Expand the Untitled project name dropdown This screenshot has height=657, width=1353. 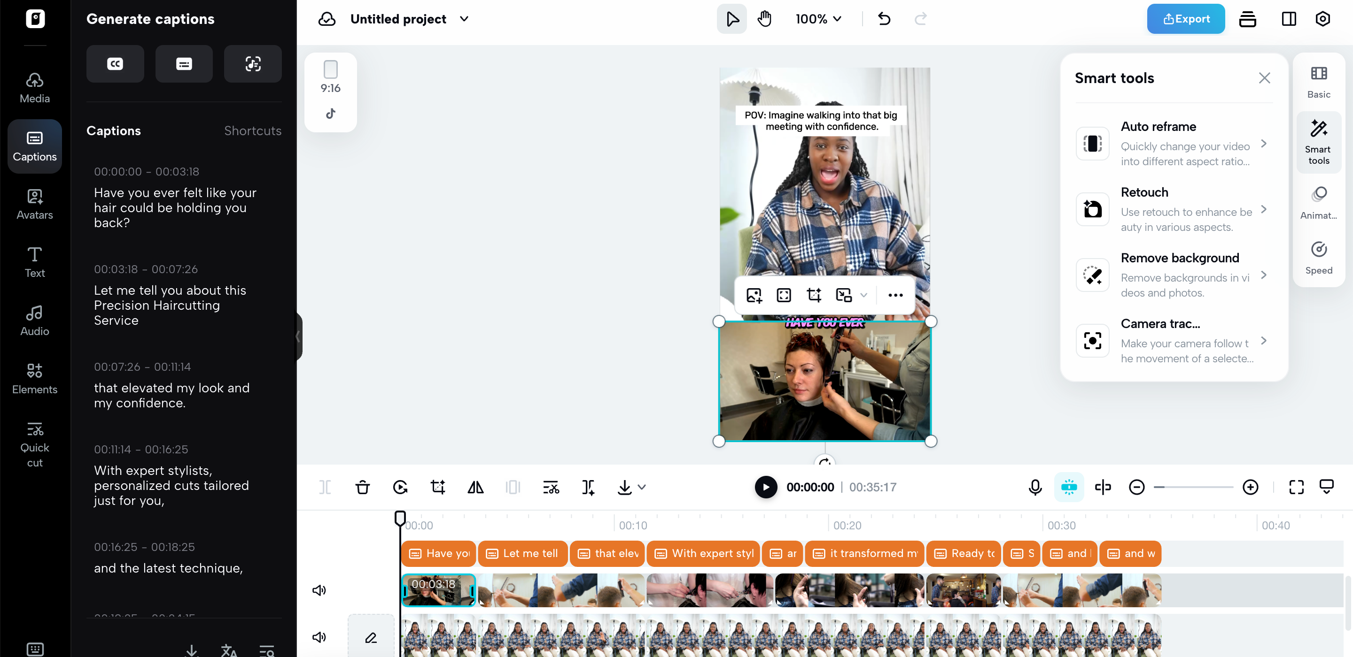click(x=464, y=19)
